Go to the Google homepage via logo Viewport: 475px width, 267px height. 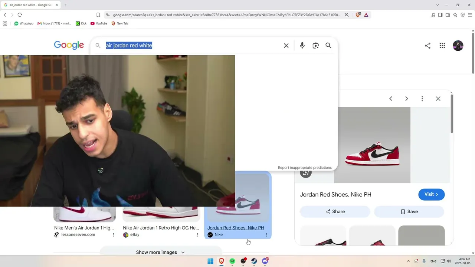click(69, 45)
